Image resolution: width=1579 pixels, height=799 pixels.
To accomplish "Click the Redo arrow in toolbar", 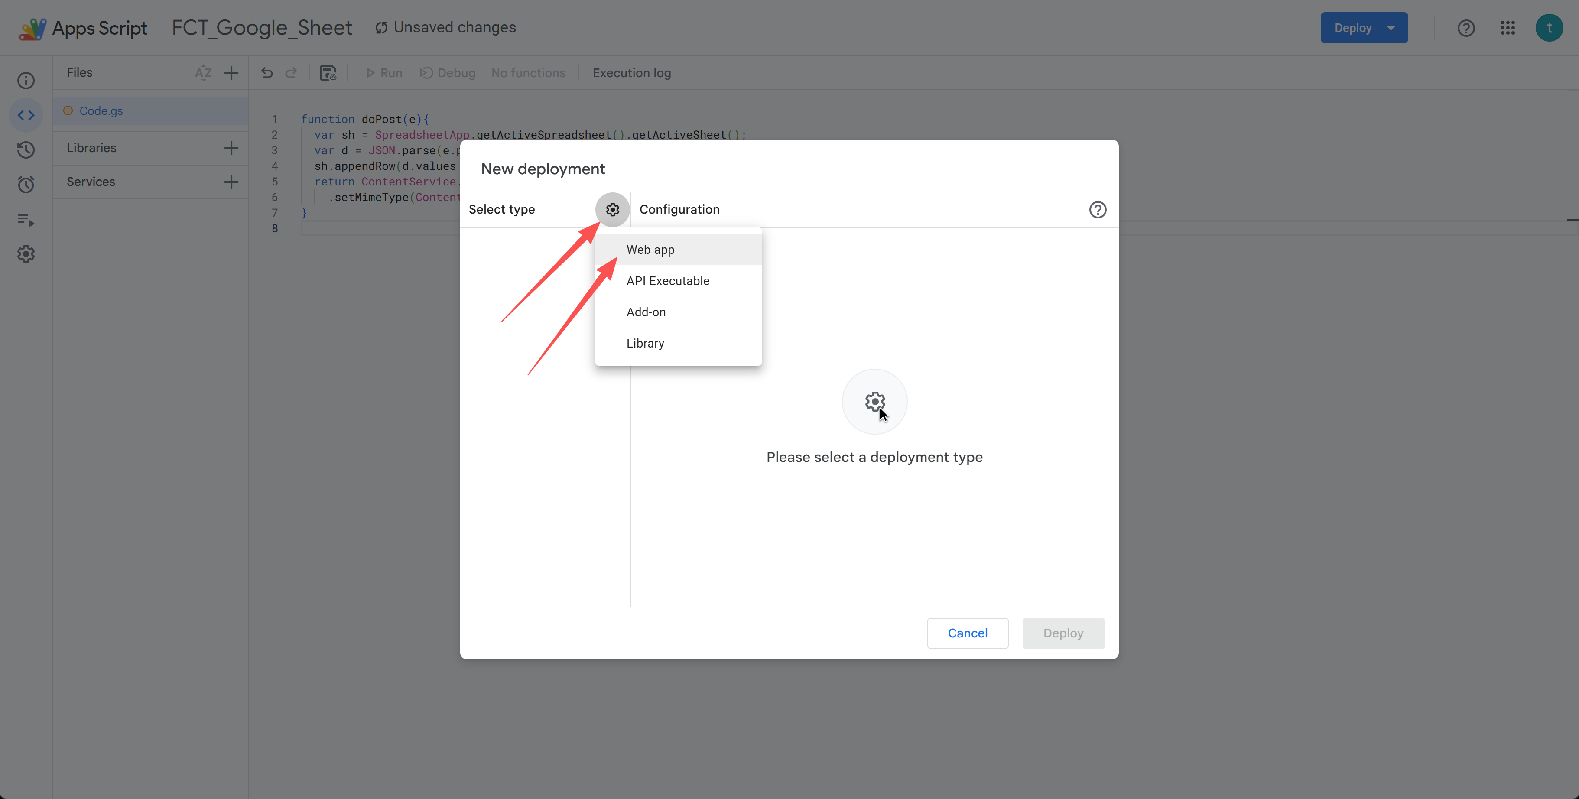I will coord(291,73).
